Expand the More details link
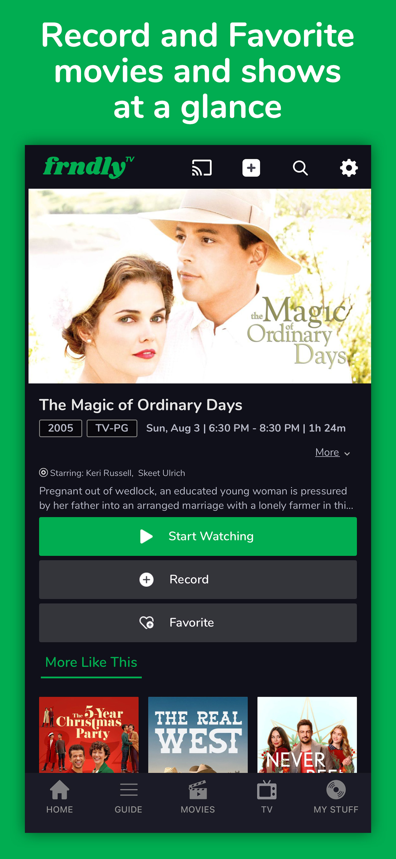The height and width of the screenshot is (859, 396). (327, 452)
